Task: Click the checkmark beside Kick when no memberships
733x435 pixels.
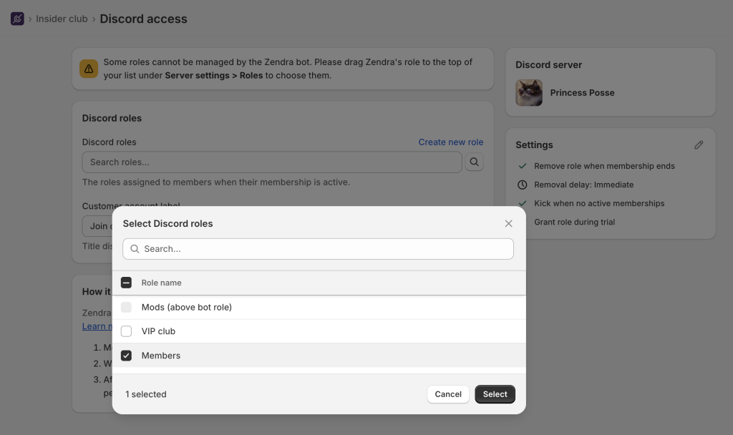Action: point(523,203)
